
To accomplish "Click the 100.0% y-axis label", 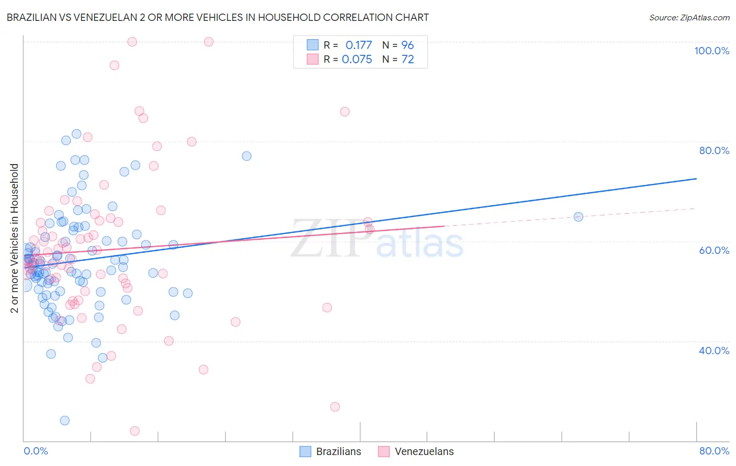I will coord(711,51).
